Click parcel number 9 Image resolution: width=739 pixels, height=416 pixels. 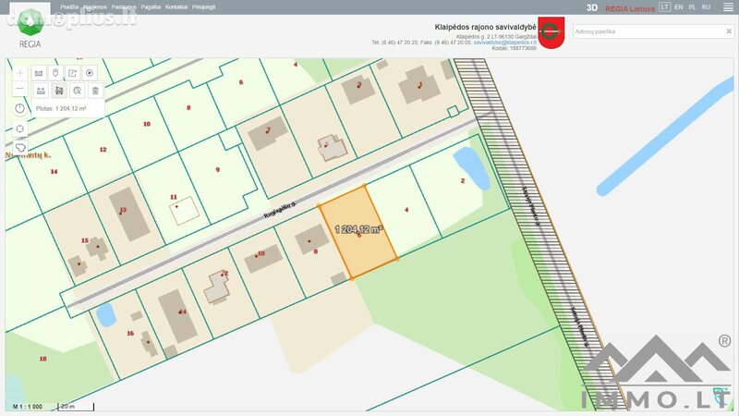pos(217,170)
